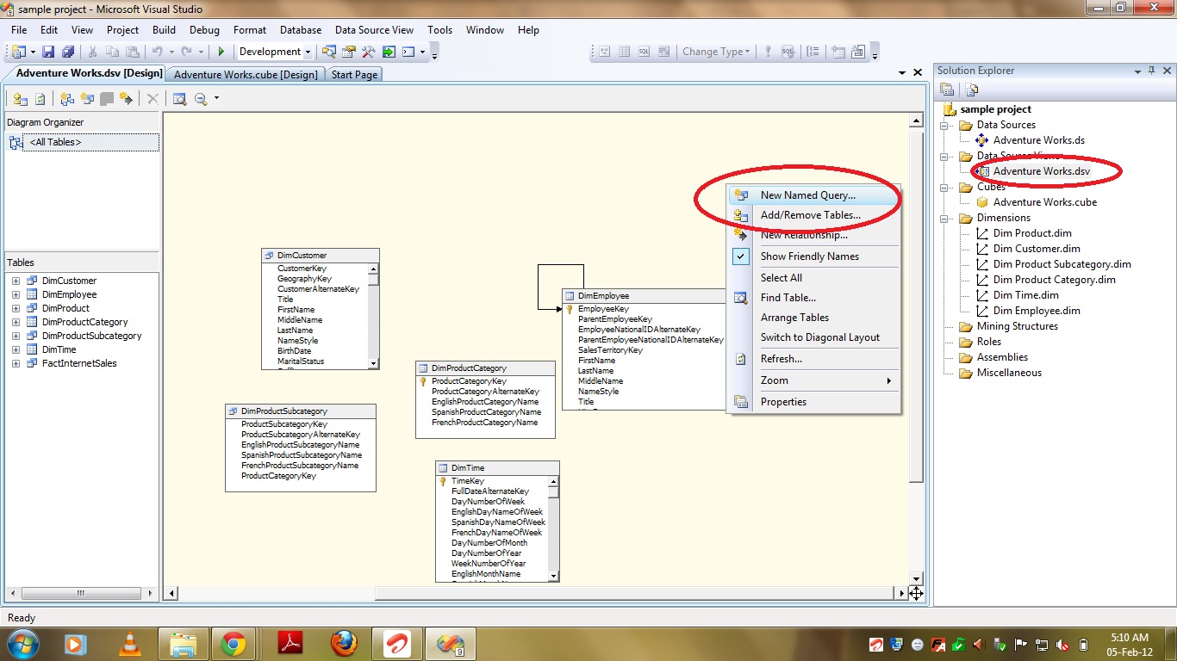The image size is (1177, 661).
Task: Pin the Solution Explorer panel
Action: point(1151,71)
